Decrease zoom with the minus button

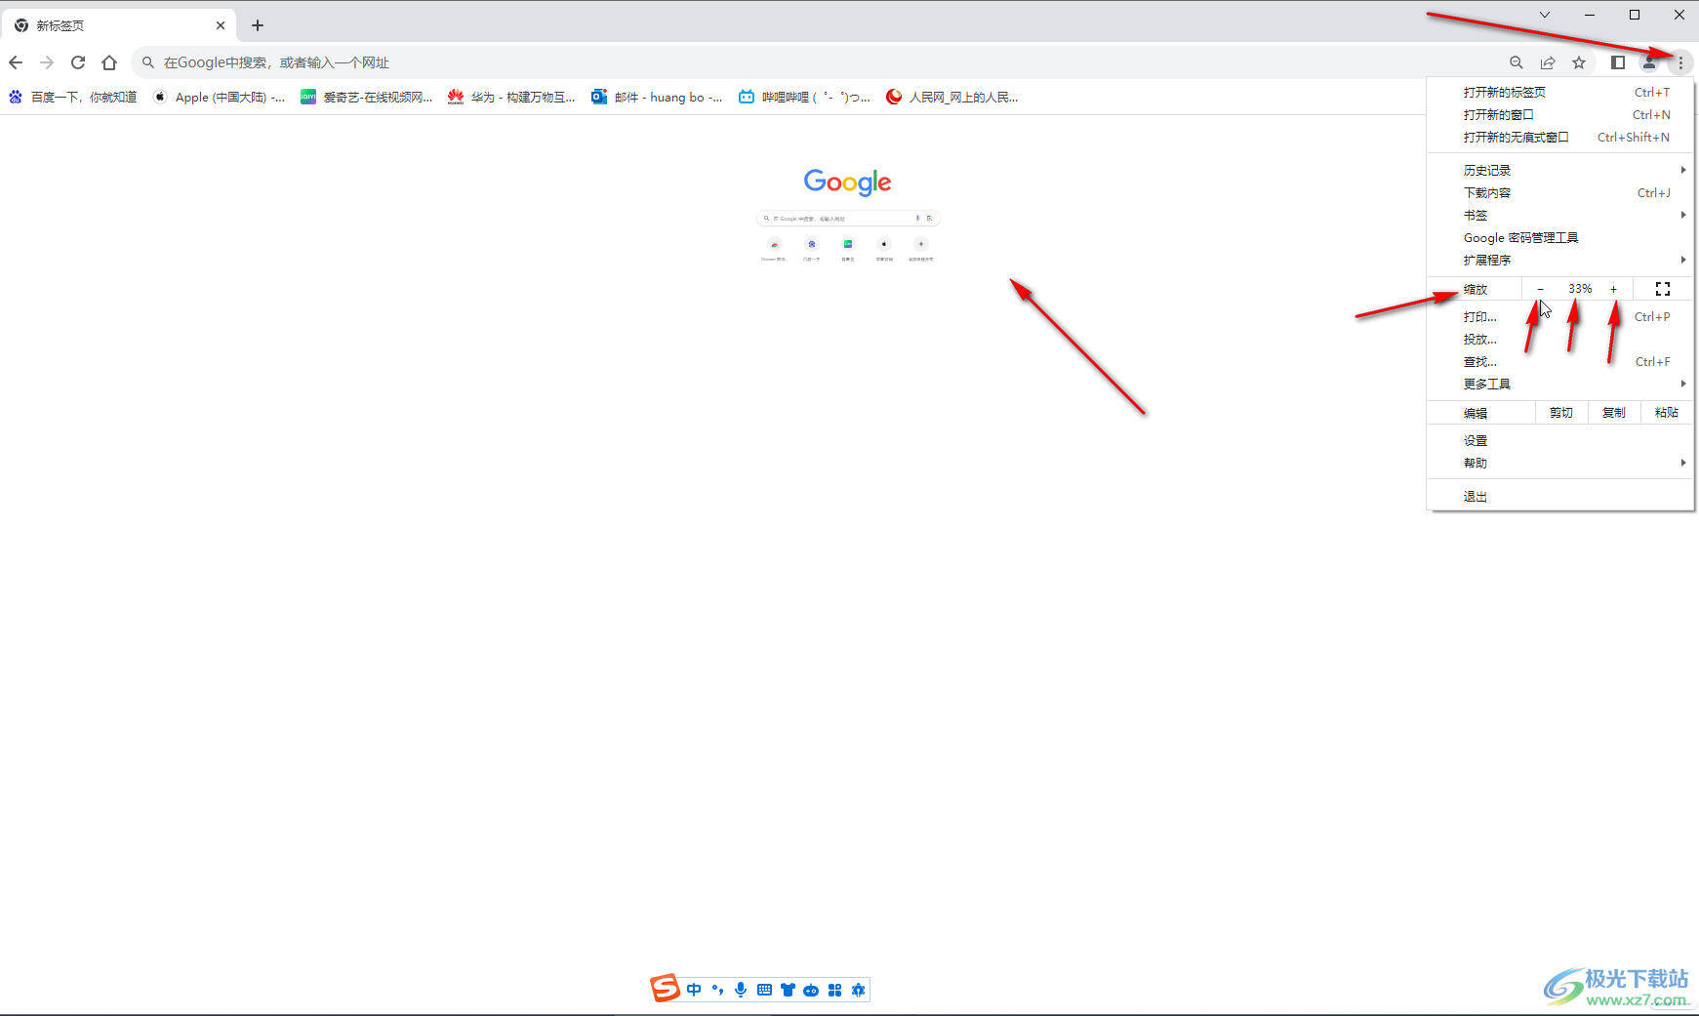[x=1540, y=289]
